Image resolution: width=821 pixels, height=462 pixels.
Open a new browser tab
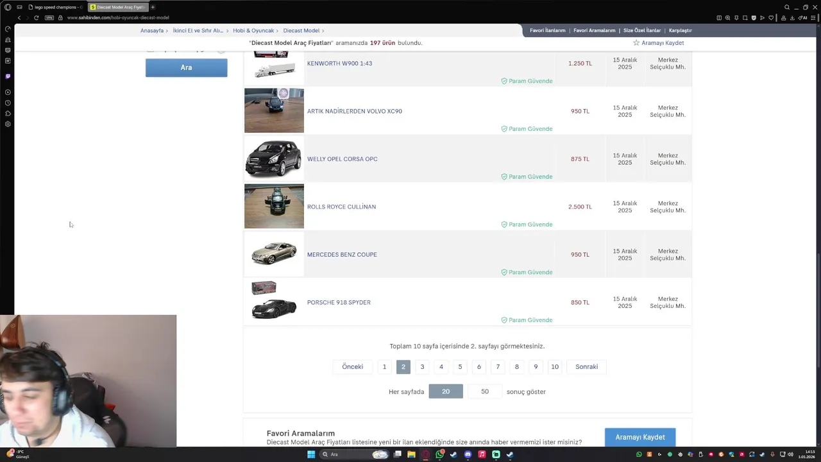pyautogui.click(x=153, y=7)
